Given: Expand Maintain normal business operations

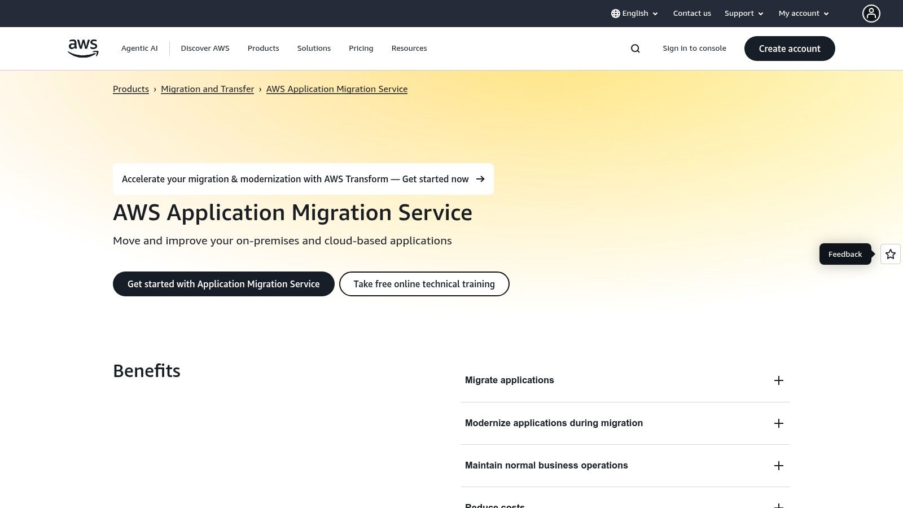Looking at the screenshot, I should pos(625,466).
